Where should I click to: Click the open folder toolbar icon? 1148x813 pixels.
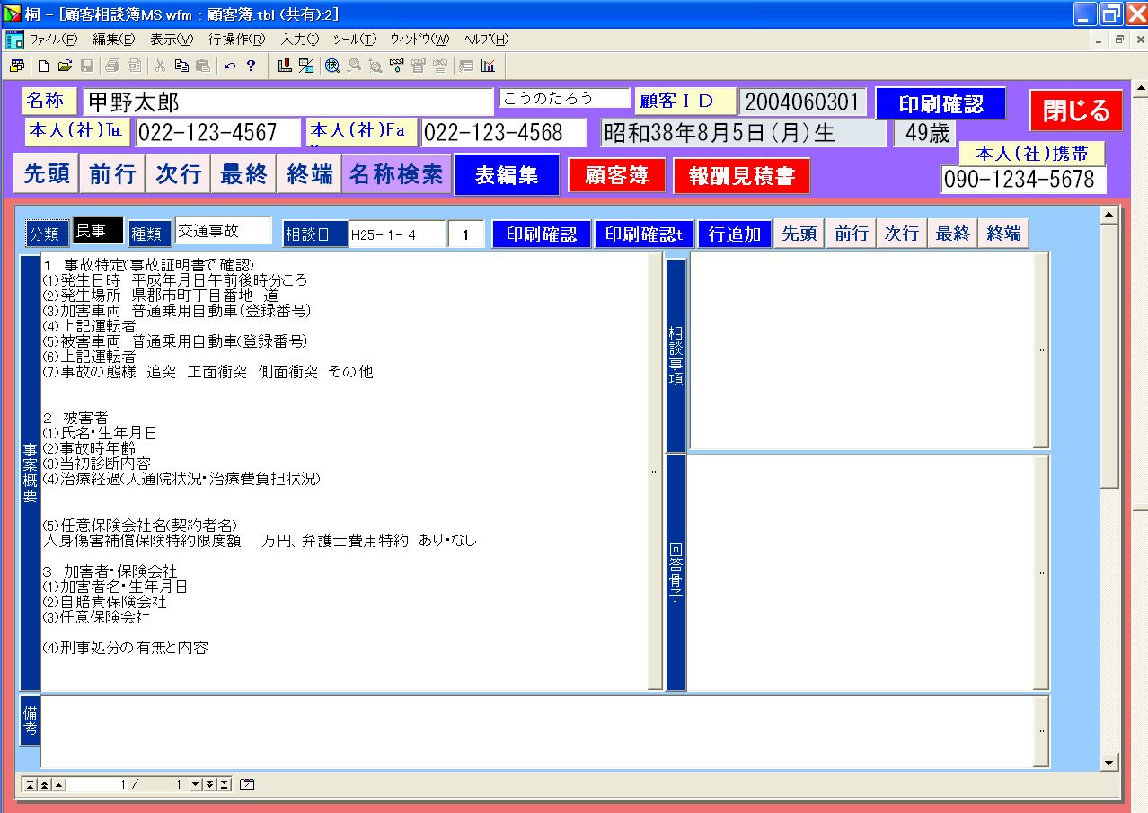pyautogui.click(x=65, y=66)
